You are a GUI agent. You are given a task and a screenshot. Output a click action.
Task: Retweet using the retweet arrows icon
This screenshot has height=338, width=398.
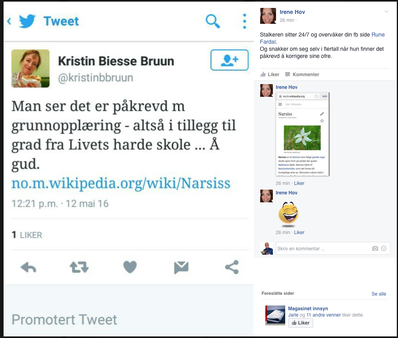[x=79, y=267]
